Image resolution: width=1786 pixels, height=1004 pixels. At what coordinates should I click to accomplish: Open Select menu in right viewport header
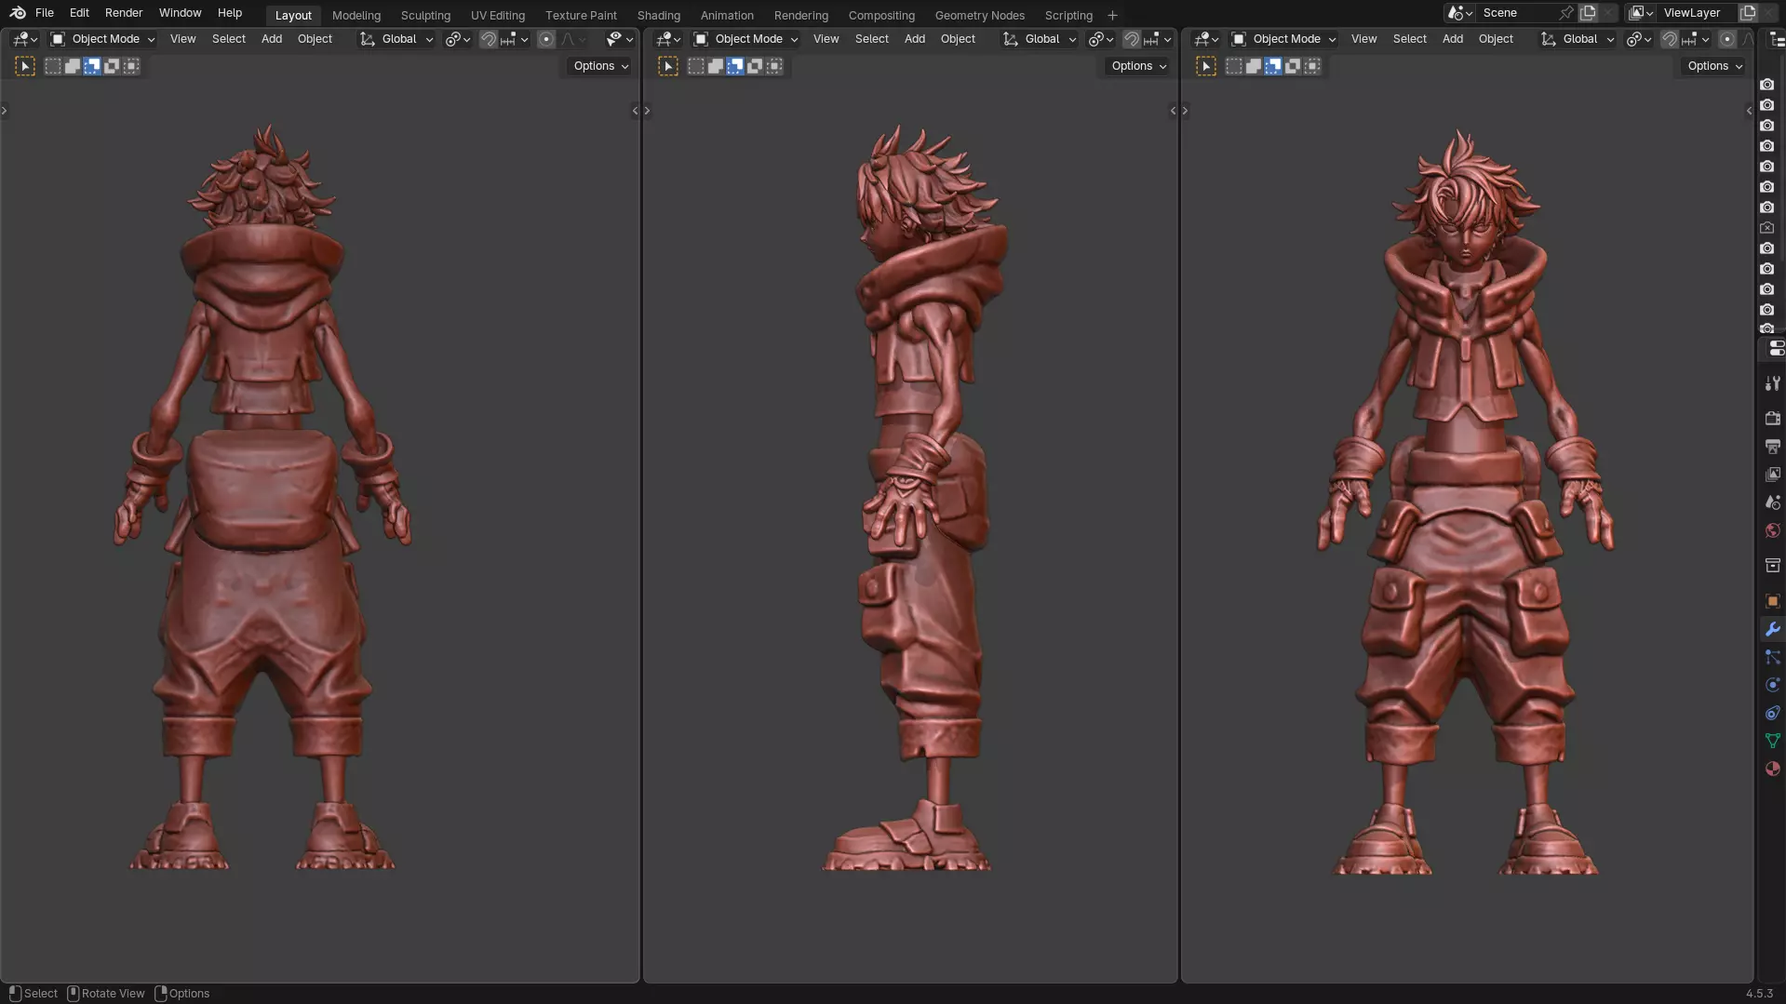[x=1409, y=39]
